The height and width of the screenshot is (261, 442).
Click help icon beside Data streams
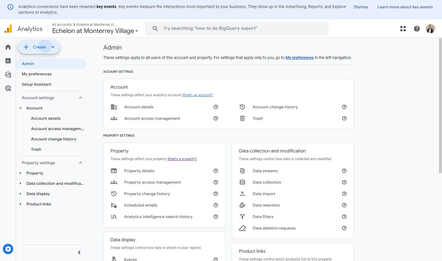pos(344,171)
